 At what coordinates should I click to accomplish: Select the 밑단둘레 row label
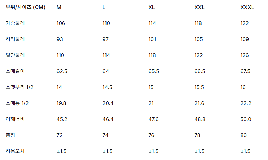pos(15,55)
